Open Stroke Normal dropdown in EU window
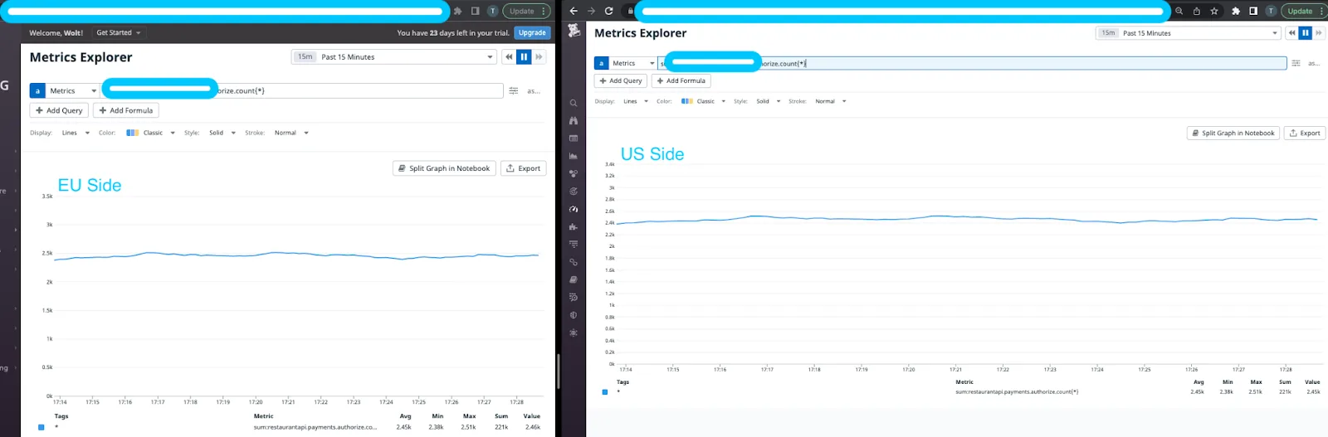Screen dimensions: 1328x437 tap(291, 133)
